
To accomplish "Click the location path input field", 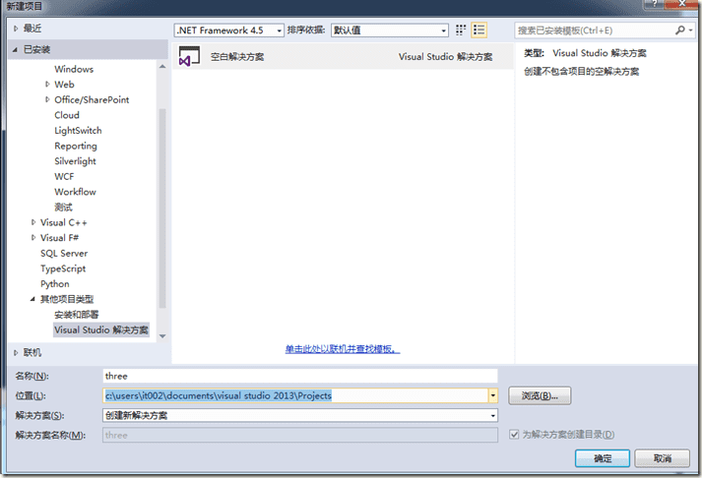I will (x=295, y=395).
